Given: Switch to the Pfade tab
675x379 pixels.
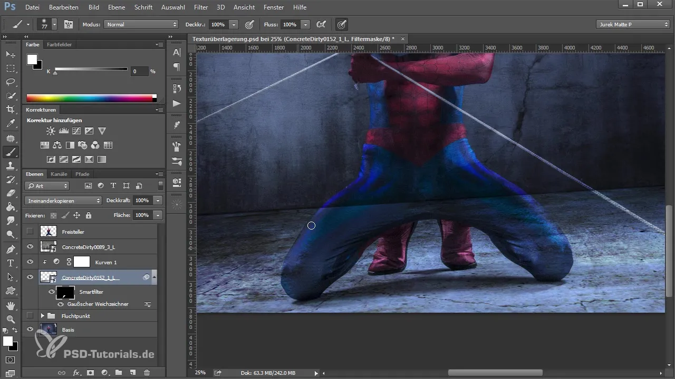Looking at the screenshot, I should 82,174.
